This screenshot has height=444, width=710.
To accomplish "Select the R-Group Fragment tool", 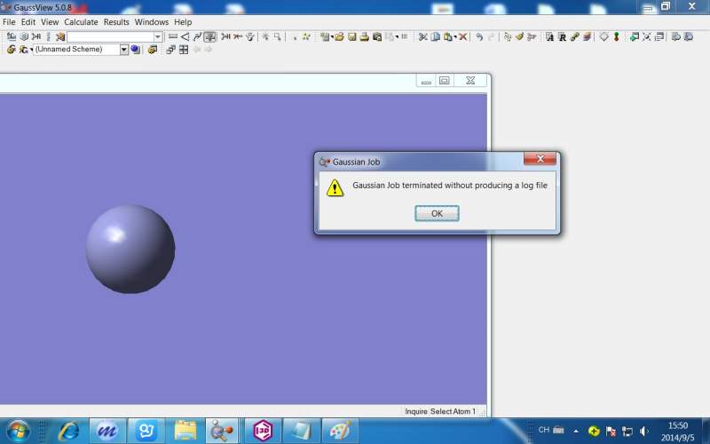I will pyautogui.click(x=36, y=36).
